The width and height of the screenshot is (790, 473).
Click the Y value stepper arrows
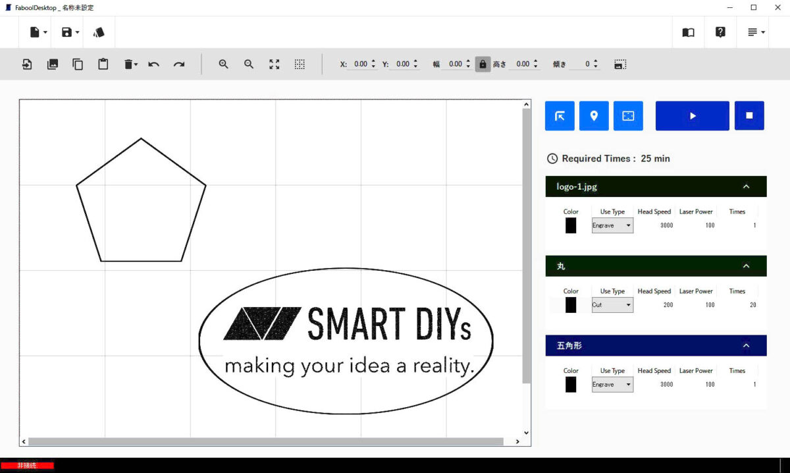coord(415,64)
